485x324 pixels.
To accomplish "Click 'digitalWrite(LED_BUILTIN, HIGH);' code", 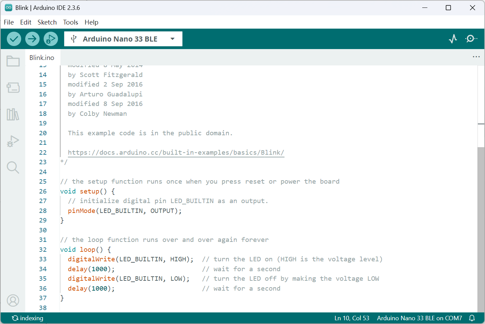I will pyautogui.click(x=131, y=259).
